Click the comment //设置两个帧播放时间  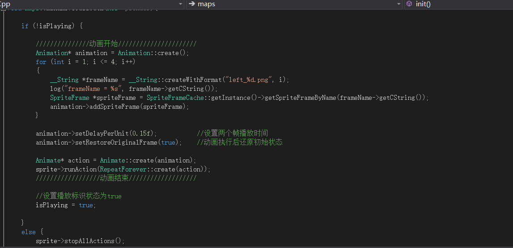(x=233, y=133)
